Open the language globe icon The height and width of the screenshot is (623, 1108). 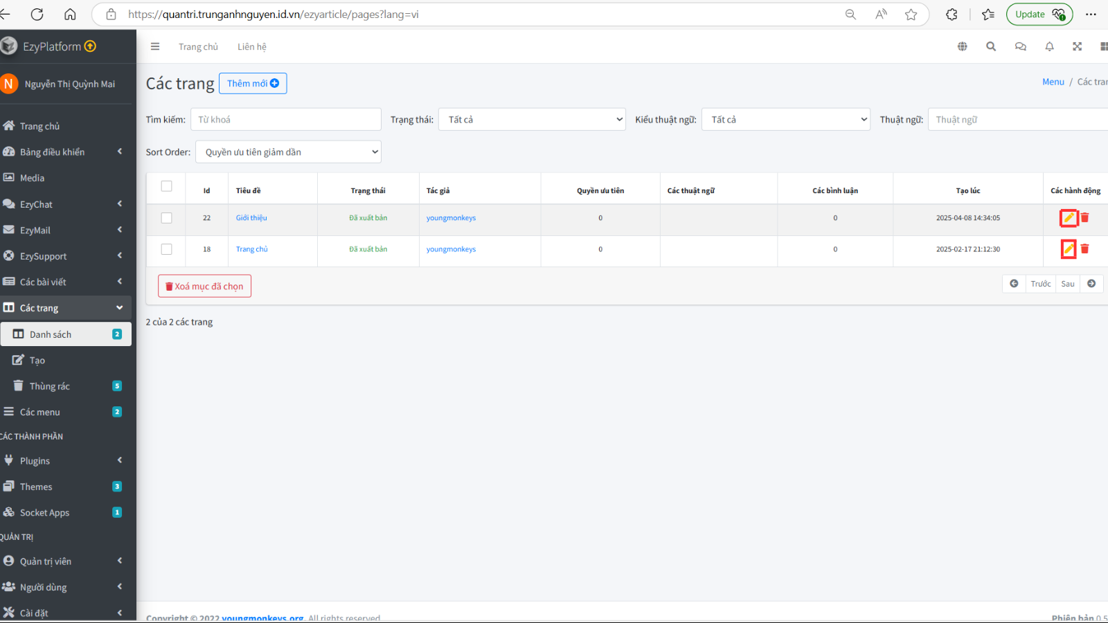tap(962, 46)
